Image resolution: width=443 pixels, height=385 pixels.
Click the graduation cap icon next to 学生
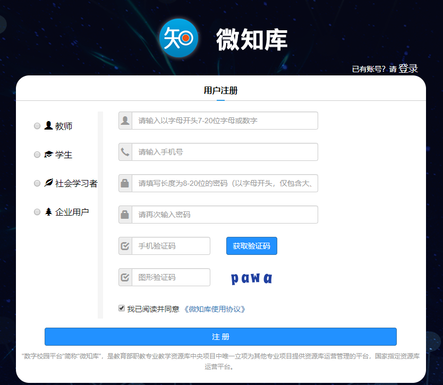[48, 154]
